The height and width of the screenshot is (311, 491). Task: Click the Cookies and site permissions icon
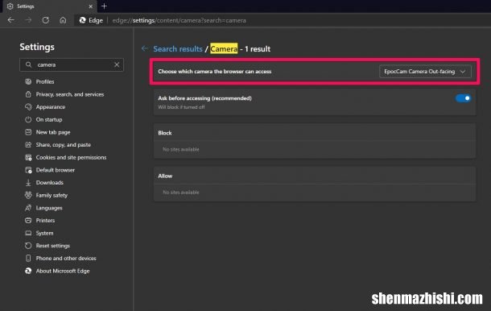click(x=28, y=157)
